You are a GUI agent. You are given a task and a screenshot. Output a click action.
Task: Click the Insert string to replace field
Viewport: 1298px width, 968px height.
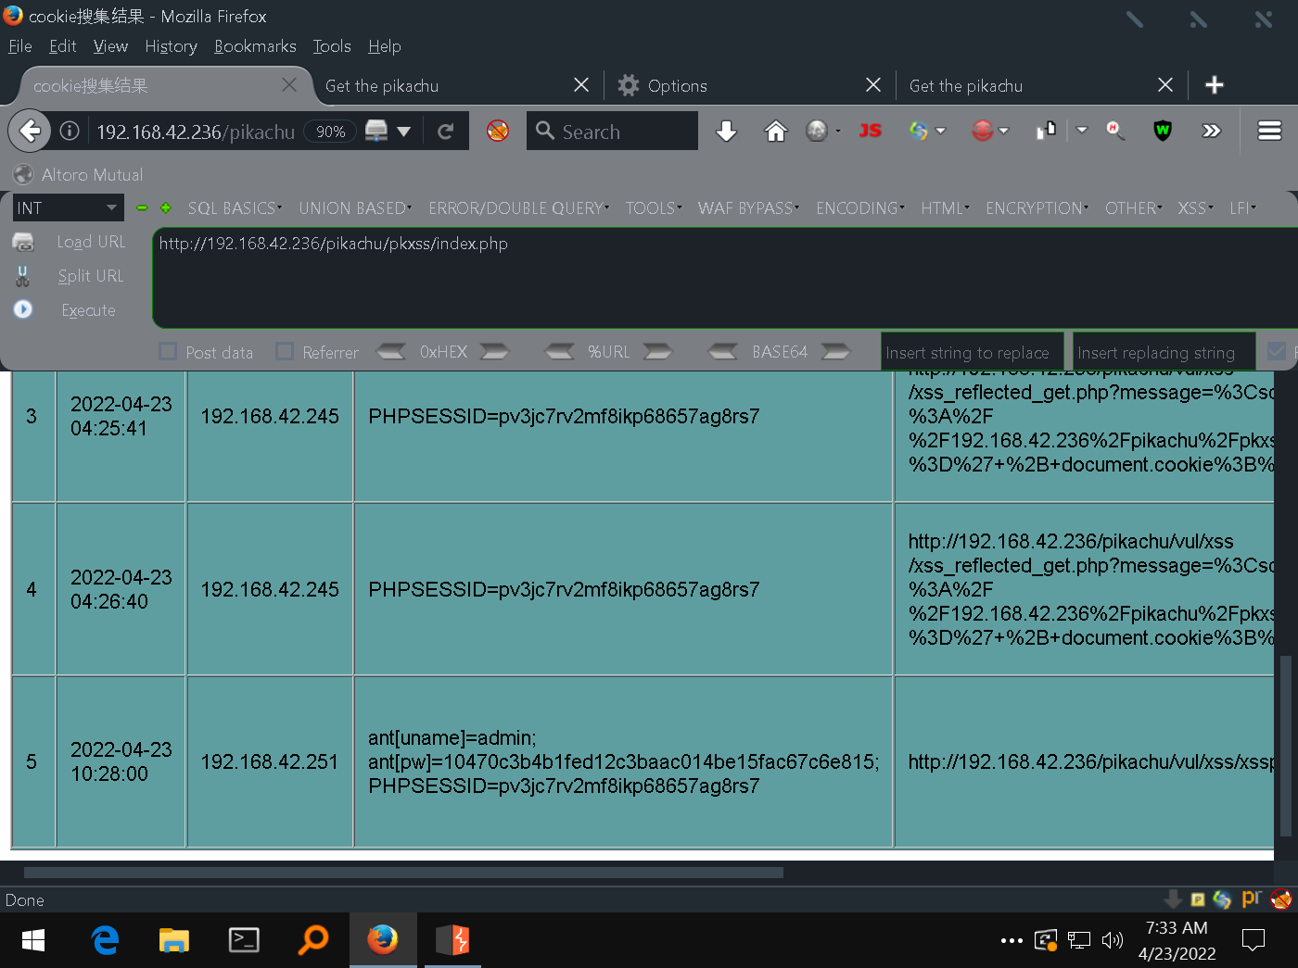pos(972,352)
